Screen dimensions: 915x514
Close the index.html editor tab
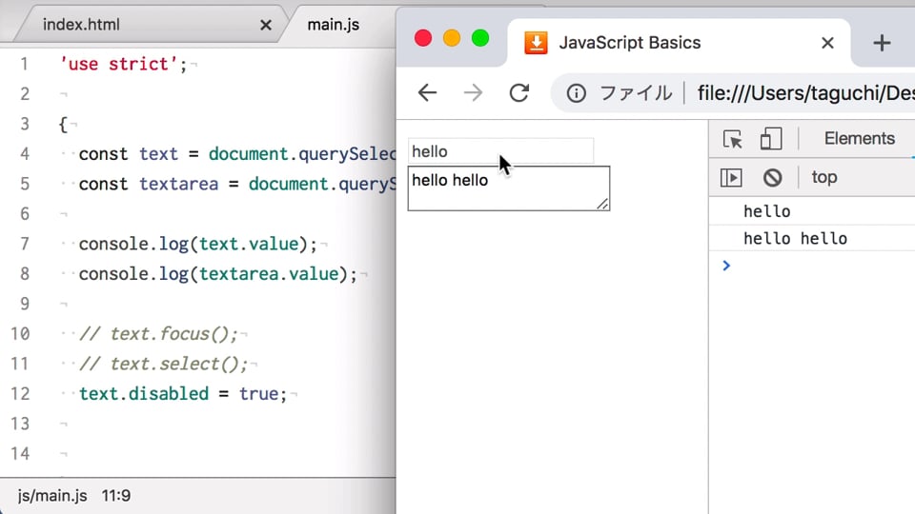tap(266, 25)
